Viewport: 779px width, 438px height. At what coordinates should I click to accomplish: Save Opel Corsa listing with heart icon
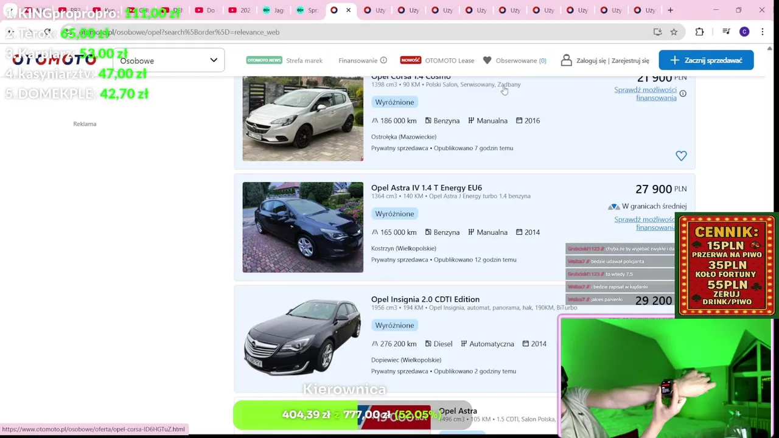click(681, 156)
